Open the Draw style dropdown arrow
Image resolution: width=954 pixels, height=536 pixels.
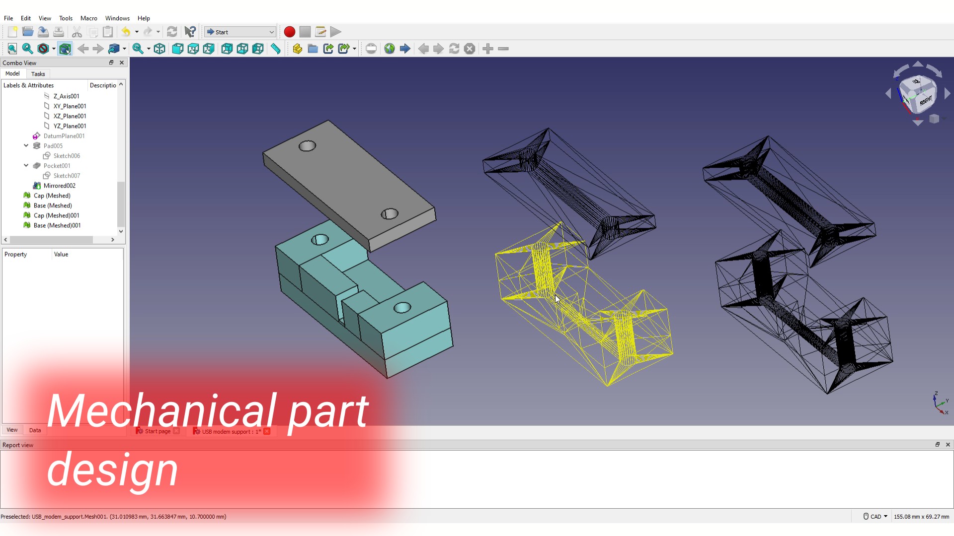[x=54, y=49]
